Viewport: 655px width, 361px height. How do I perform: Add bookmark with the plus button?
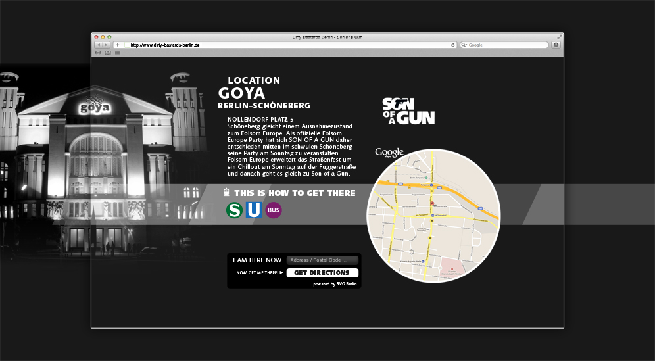click(x=117, y=45)
